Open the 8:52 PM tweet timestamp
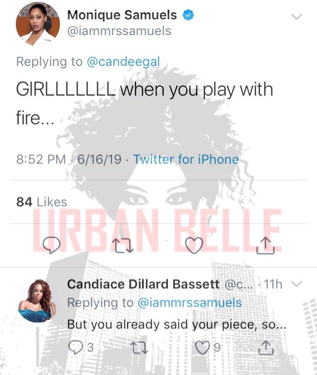The height and width of the screenshot is (375, 317). pos(41,160)
